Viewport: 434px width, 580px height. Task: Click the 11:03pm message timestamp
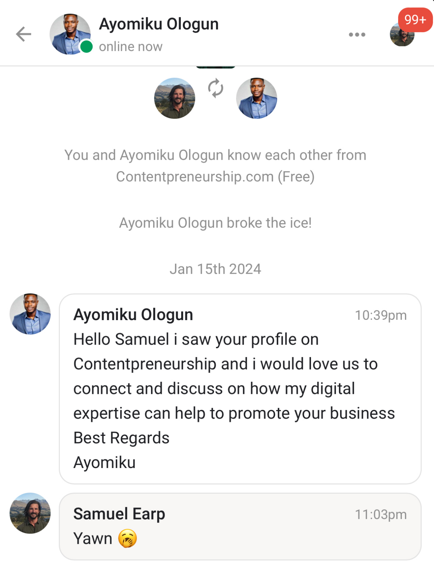pyautogui.click(x=381, y=514)
